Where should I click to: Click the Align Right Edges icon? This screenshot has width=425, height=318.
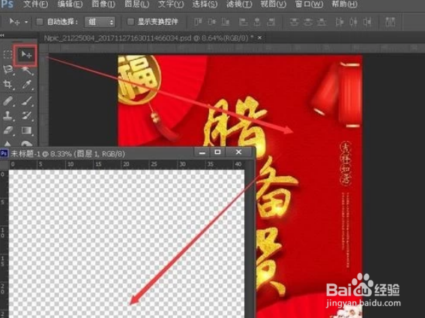(271, 22)
